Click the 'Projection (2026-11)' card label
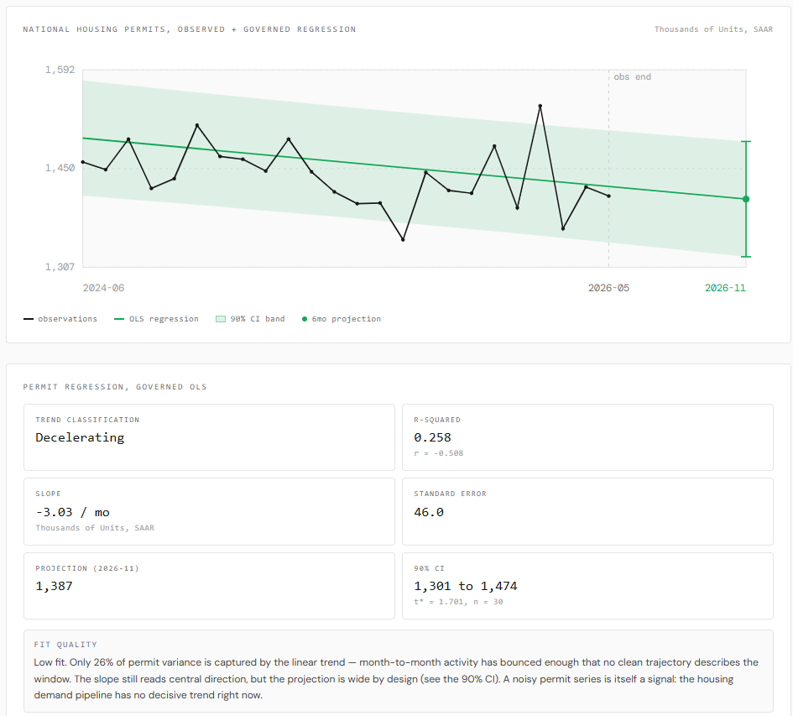Viewport: 793px width, 716px height. [87, 568]
